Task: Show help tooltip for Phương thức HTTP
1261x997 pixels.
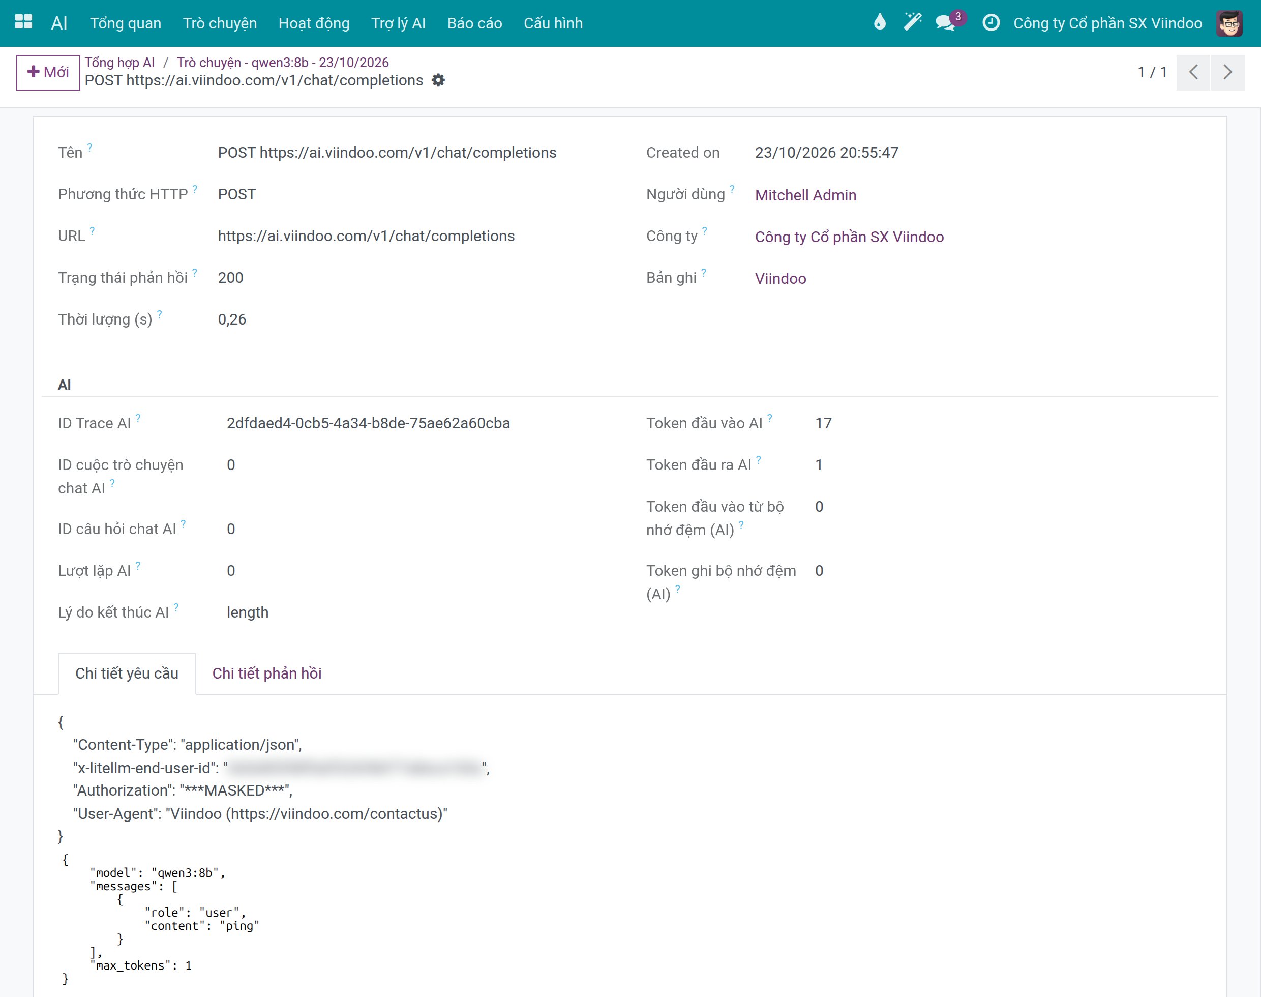Action: click(195, 189)
